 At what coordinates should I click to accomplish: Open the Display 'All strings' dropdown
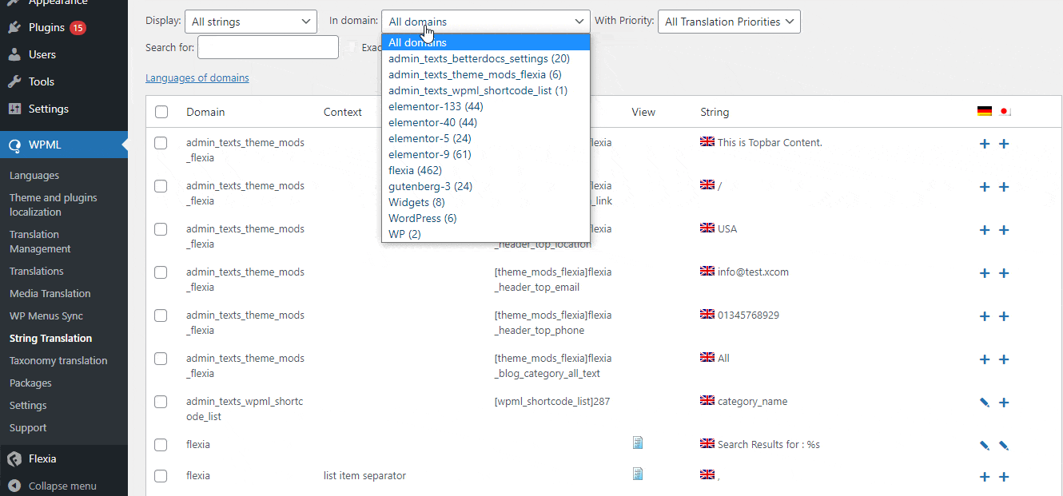point(251,22)
